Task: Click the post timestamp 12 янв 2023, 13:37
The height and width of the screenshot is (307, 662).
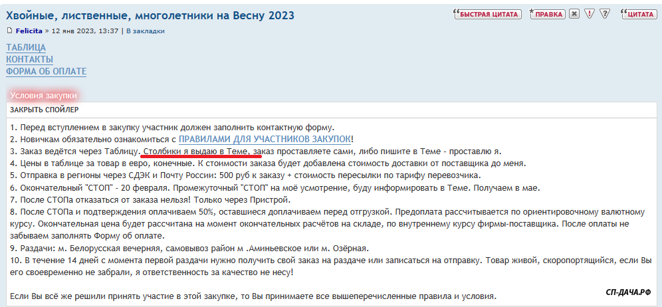Action: tap(85, 31)
